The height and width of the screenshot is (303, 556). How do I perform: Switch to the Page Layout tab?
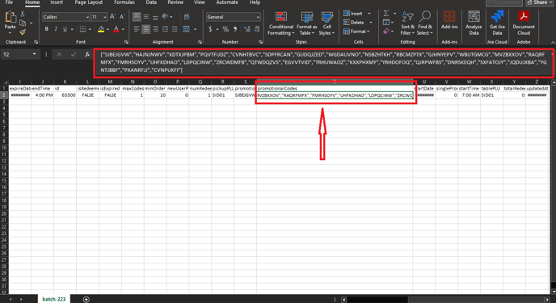pyautogui.click(x=89, y=2)
